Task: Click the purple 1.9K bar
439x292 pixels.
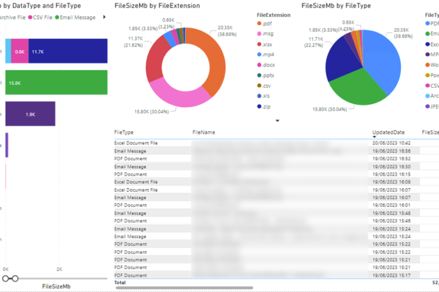Action: [x=31, y=113]
